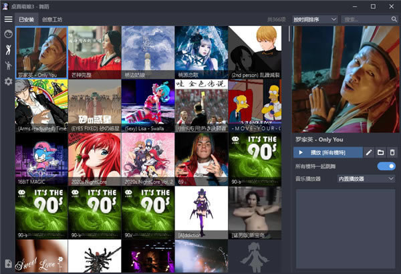The image size is (401, 274).
Task: Click the 罗家英 - Only You title text
Action: [x=319, y=140]
